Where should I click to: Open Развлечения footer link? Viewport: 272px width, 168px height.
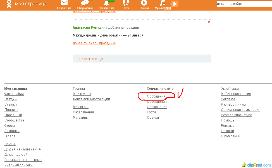(x=83, y=112)
